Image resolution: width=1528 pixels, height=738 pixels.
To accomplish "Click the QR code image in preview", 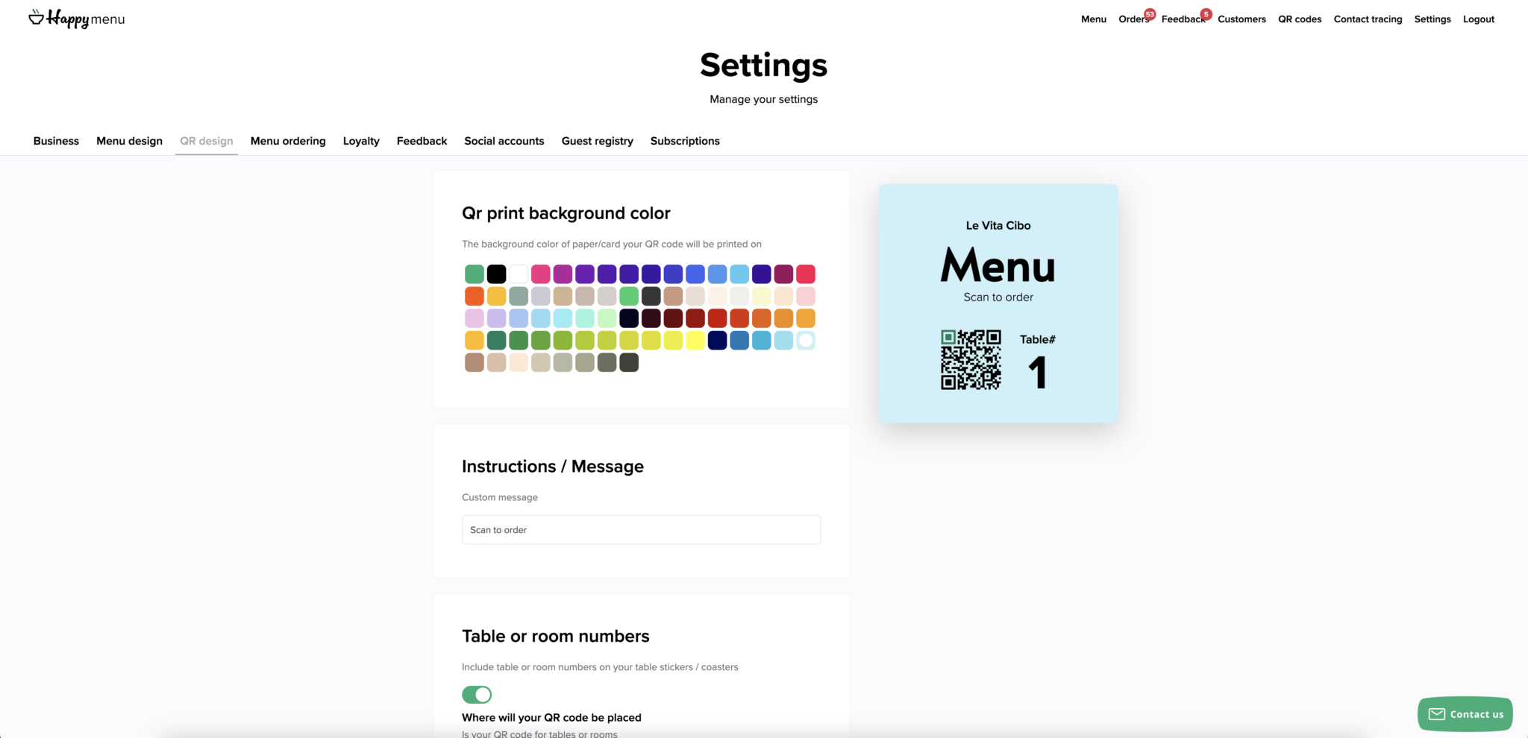I will (x=971, y=360).
